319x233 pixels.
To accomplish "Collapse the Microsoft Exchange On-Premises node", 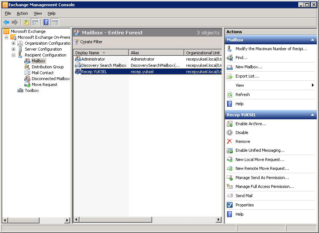I will coord(7,37).
